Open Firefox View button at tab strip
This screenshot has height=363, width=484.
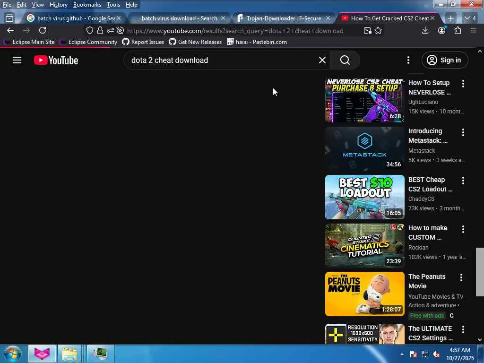pyautogui.click(x=9, y=18)
